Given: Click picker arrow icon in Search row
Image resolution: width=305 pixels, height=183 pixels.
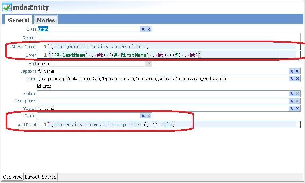Looking at the screenshot, I should 292,109.
